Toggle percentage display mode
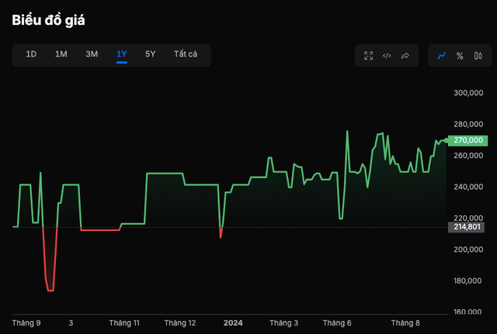The image size is (497, 334). (x=460, y=56)
